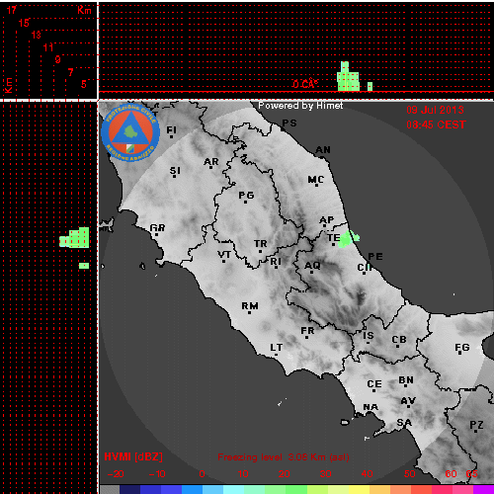Viewport: 494px width, 494px height.
Task: Click the LT city label
Action: (x=277, y=348)
